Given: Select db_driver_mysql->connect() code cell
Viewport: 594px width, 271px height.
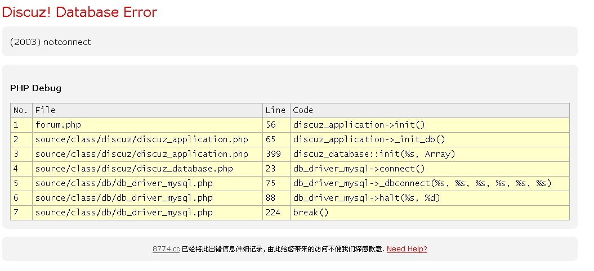Looking at the screenshot, I should point(430,169).
